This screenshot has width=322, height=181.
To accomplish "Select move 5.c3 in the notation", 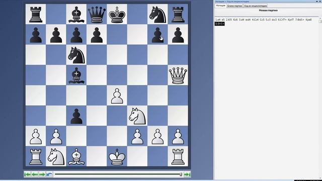I will (x=268, y=20).
